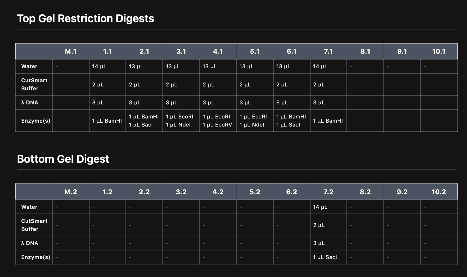Select the λ DNA row label in bottom table

[30, 243]
